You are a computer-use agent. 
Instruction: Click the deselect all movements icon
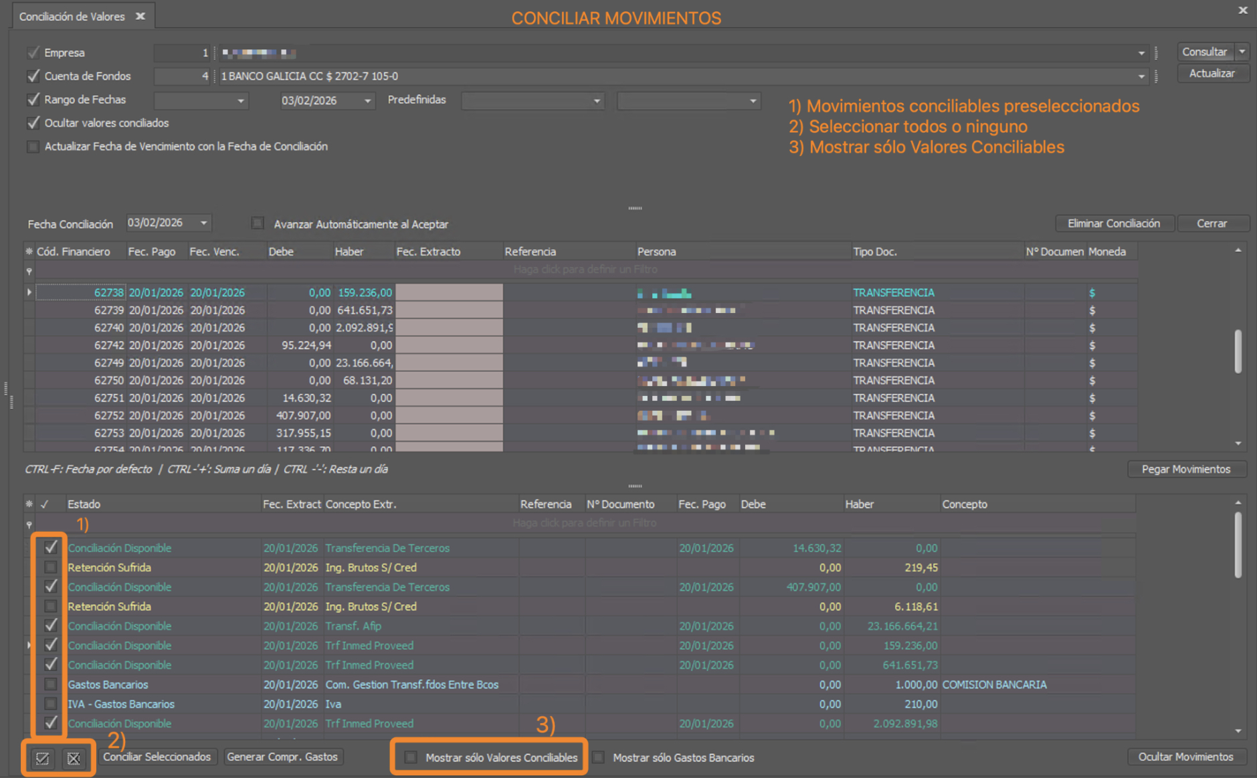74,758
